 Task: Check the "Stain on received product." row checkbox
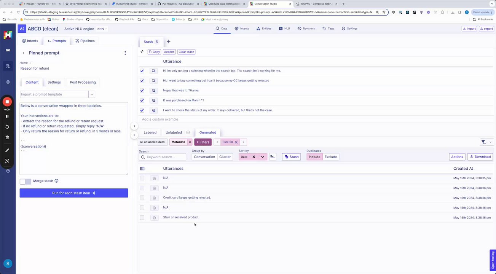(142, 218)
